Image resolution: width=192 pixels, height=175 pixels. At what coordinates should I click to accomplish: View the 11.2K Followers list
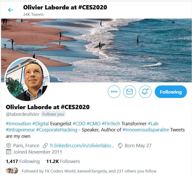coord(63,161)
